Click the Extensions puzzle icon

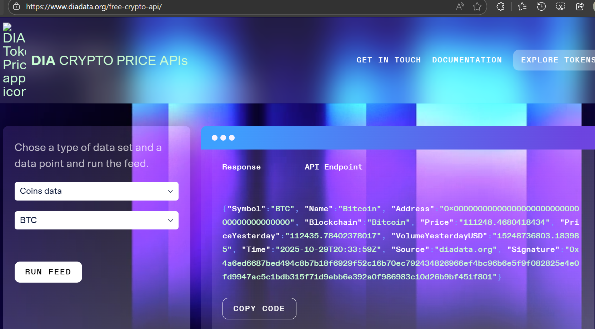coord(500,6)
